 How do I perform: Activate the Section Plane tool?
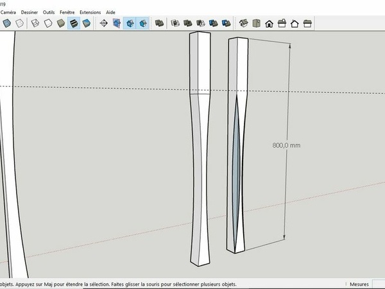click(x=103, y=23)
